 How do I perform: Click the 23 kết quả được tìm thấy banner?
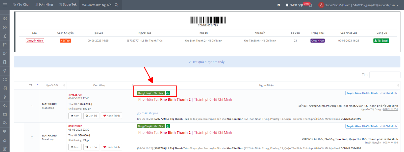(207, 62)
